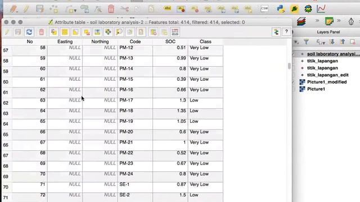Collapse all layers in Layers Panel
Viewport: 360px width, 202px height.
point(343,42)
